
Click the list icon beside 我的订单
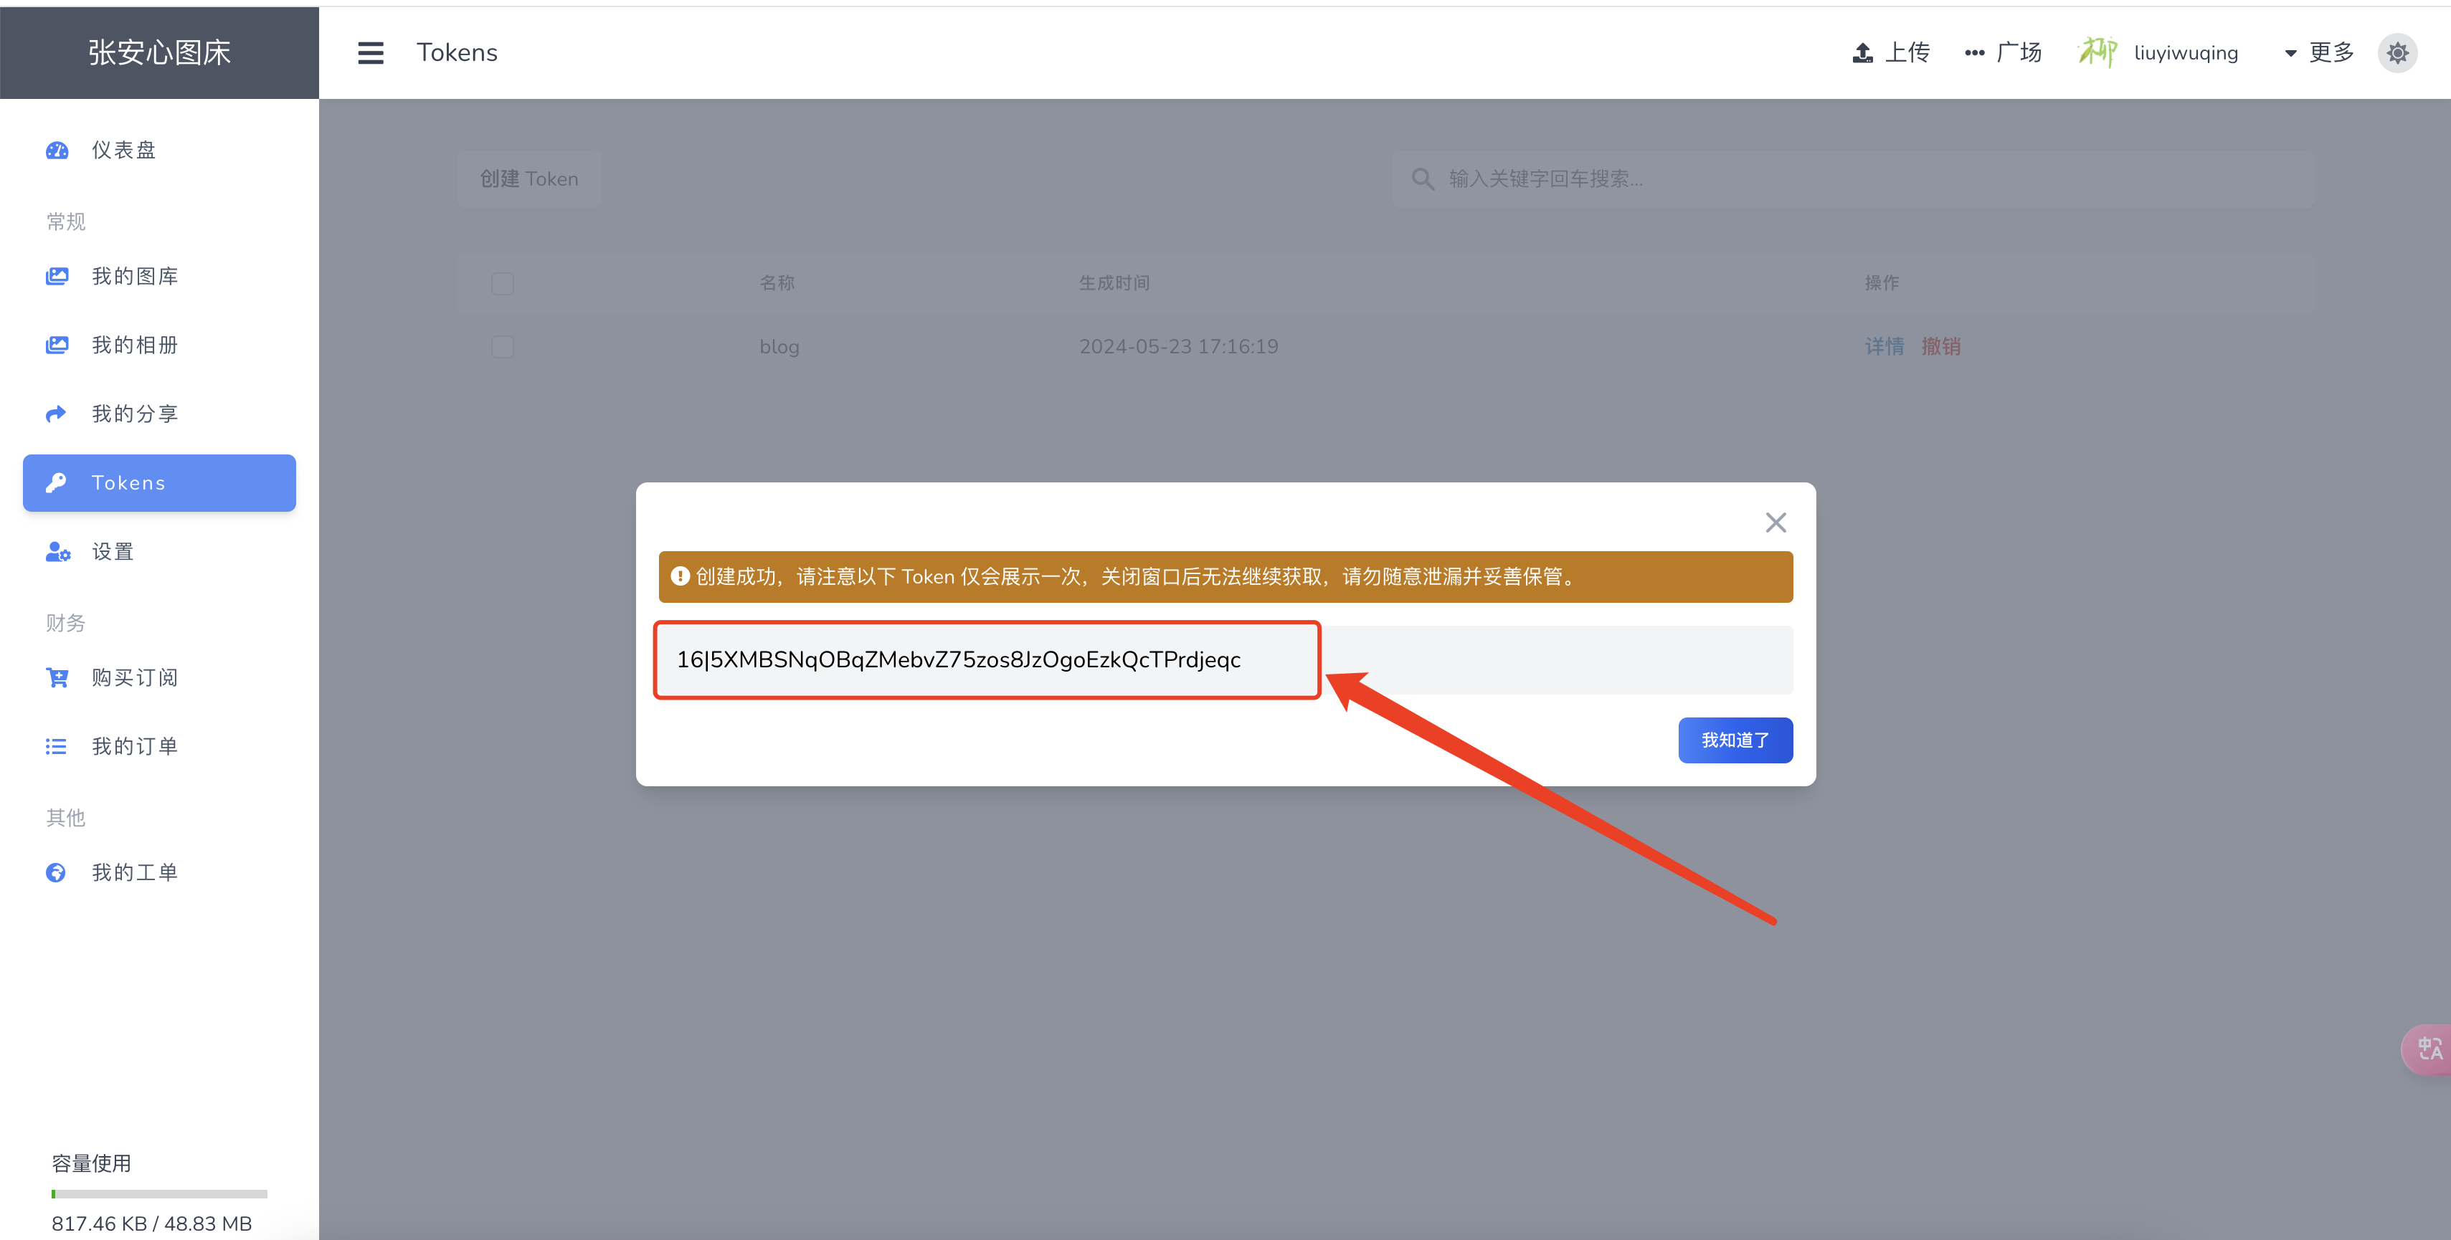56,746
